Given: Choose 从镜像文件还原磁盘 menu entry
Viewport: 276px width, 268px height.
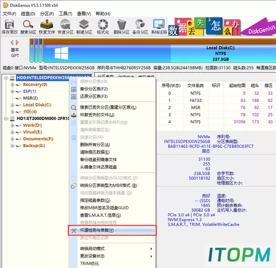Looking at the screenshot, I should click(98, 167).
